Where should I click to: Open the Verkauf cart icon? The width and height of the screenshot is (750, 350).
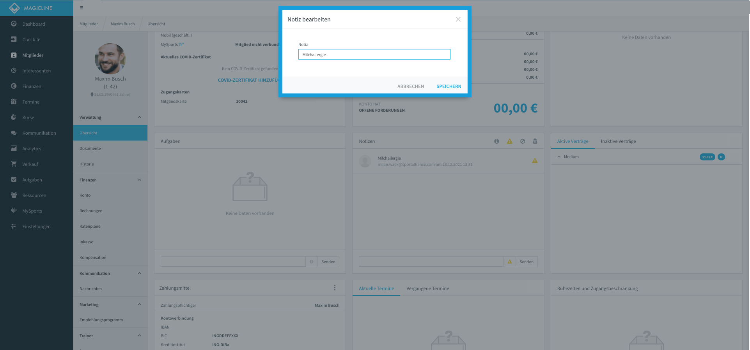[14, 164]
